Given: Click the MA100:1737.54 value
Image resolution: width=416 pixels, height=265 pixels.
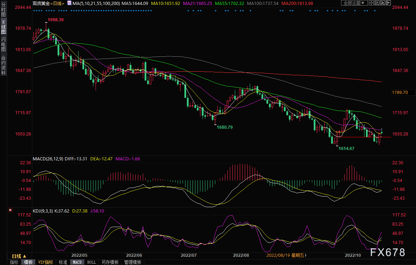Looking at the screenshot, I should coord(263,4).
